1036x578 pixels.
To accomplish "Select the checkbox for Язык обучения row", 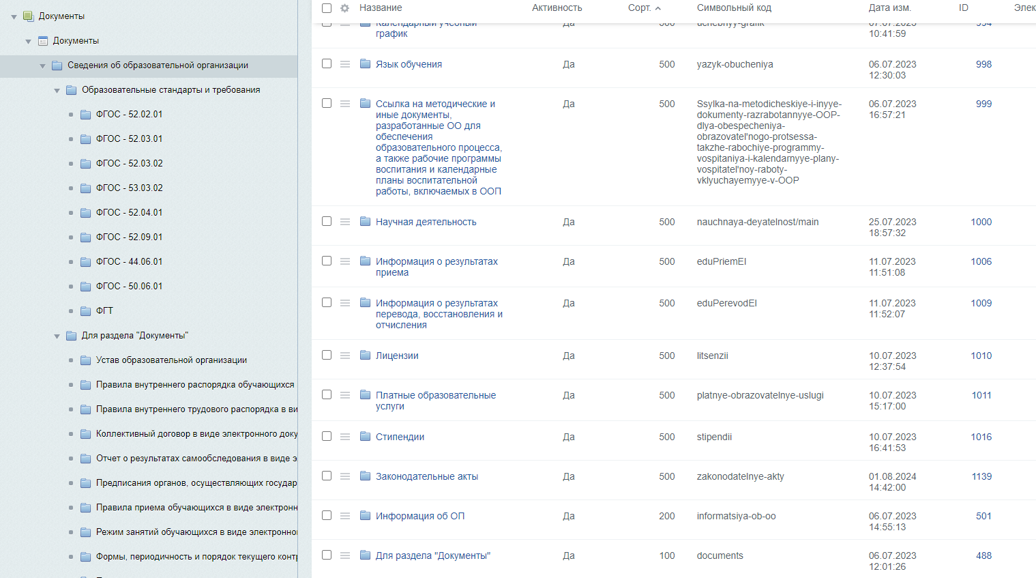I will coord(327,63).
